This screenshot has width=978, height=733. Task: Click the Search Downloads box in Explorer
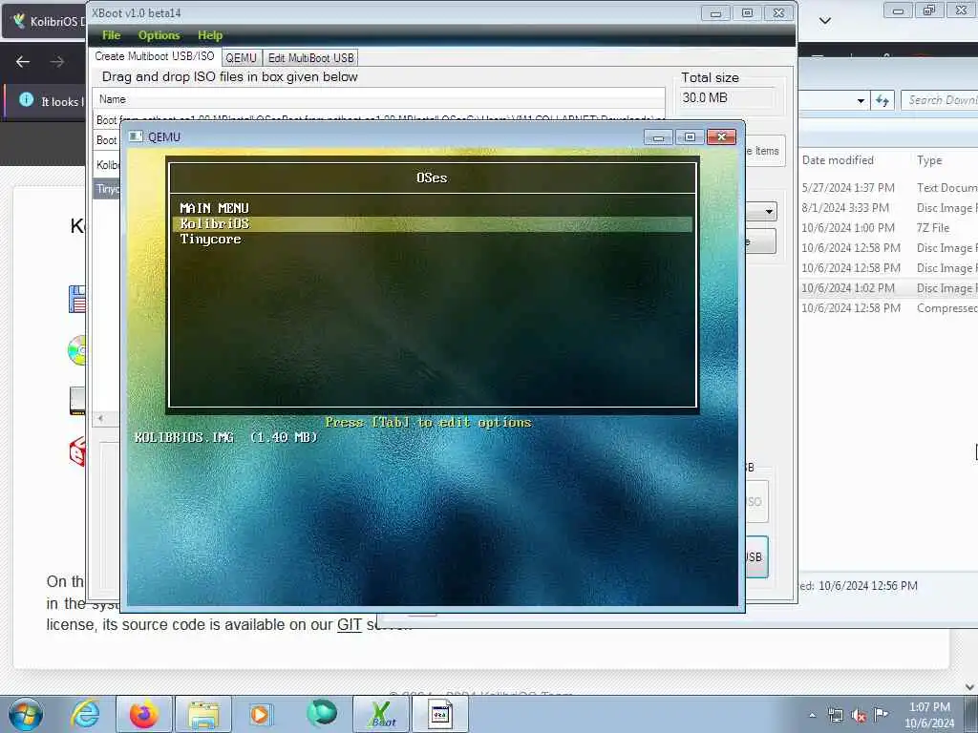coord(940,99)
